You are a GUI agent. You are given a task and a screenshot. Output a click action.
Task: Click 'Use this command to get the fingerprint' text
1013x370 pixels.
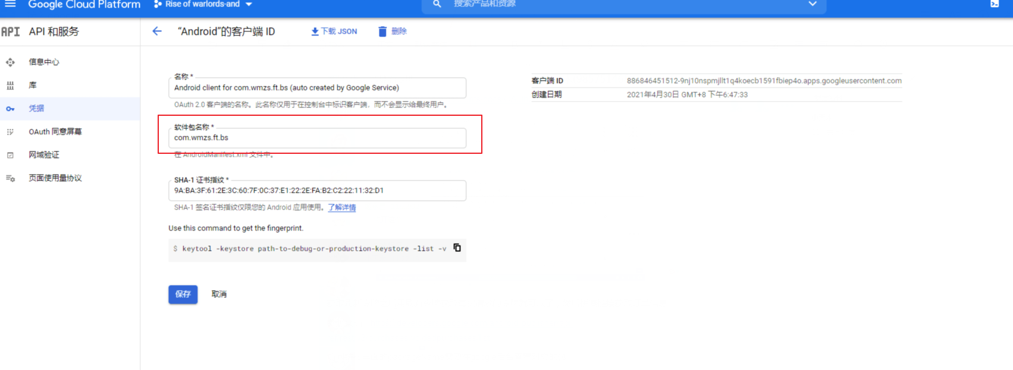[x=236, y=228]
